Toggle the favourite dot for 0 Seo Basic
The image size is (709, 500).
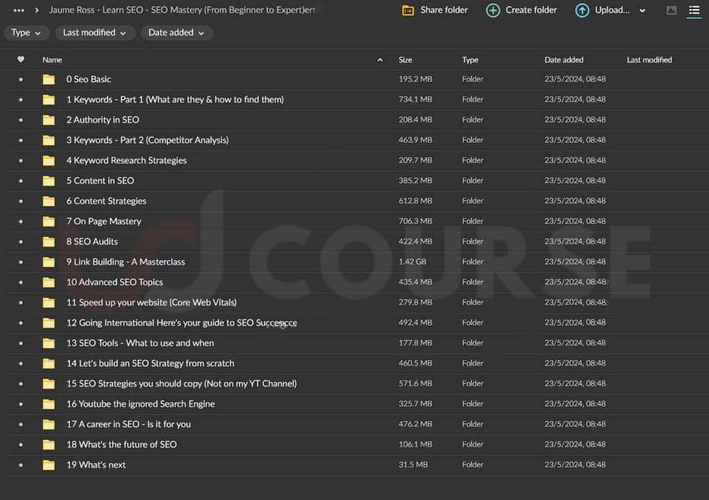pos(21,80)
